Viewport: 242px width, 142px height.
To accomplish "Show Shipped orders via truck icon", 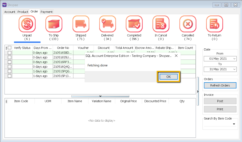I will click(x=81, y=24).
